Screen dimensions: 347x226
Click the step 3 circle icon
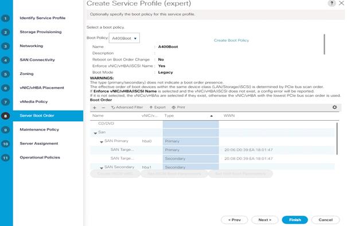pos(6,46)
